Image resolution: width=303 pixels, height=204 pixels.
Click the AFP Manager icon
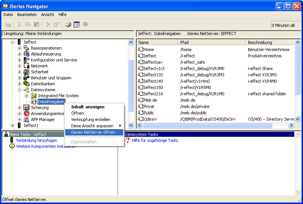tap(26, 119)
